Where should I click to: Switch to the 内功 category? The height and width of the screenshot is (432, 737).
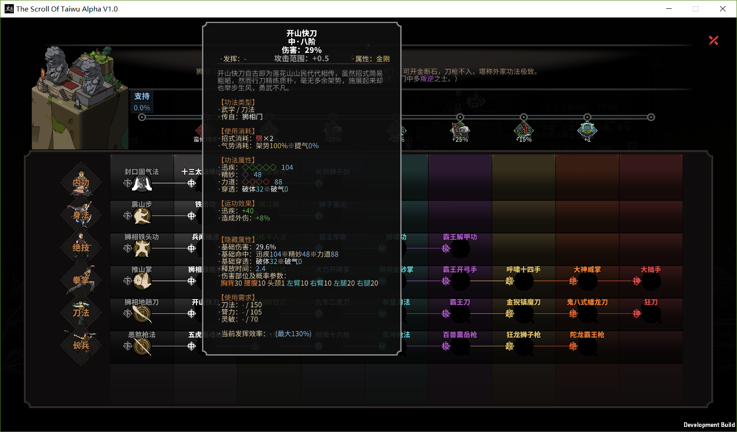tap(81, 183)
